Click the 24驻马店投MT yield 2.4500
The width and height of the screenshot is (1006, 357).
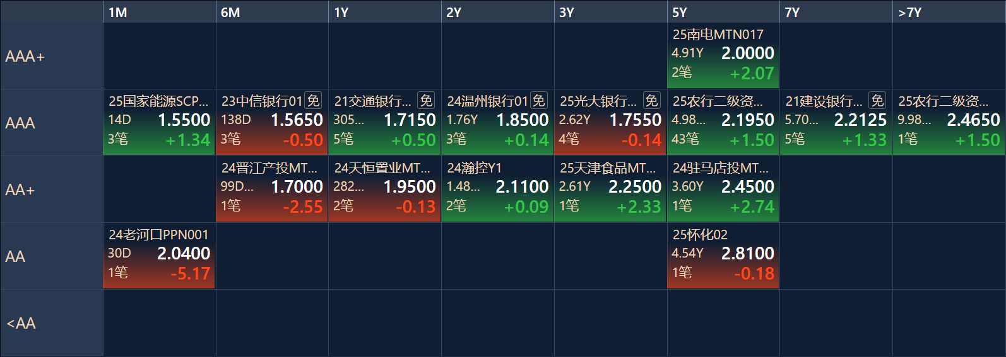click(747, 187)
